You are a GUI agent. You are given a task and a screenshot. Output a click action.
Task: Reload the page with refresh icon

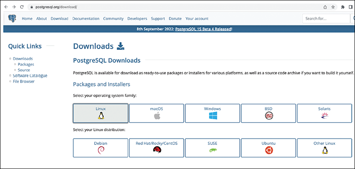[x=22, y=7]
